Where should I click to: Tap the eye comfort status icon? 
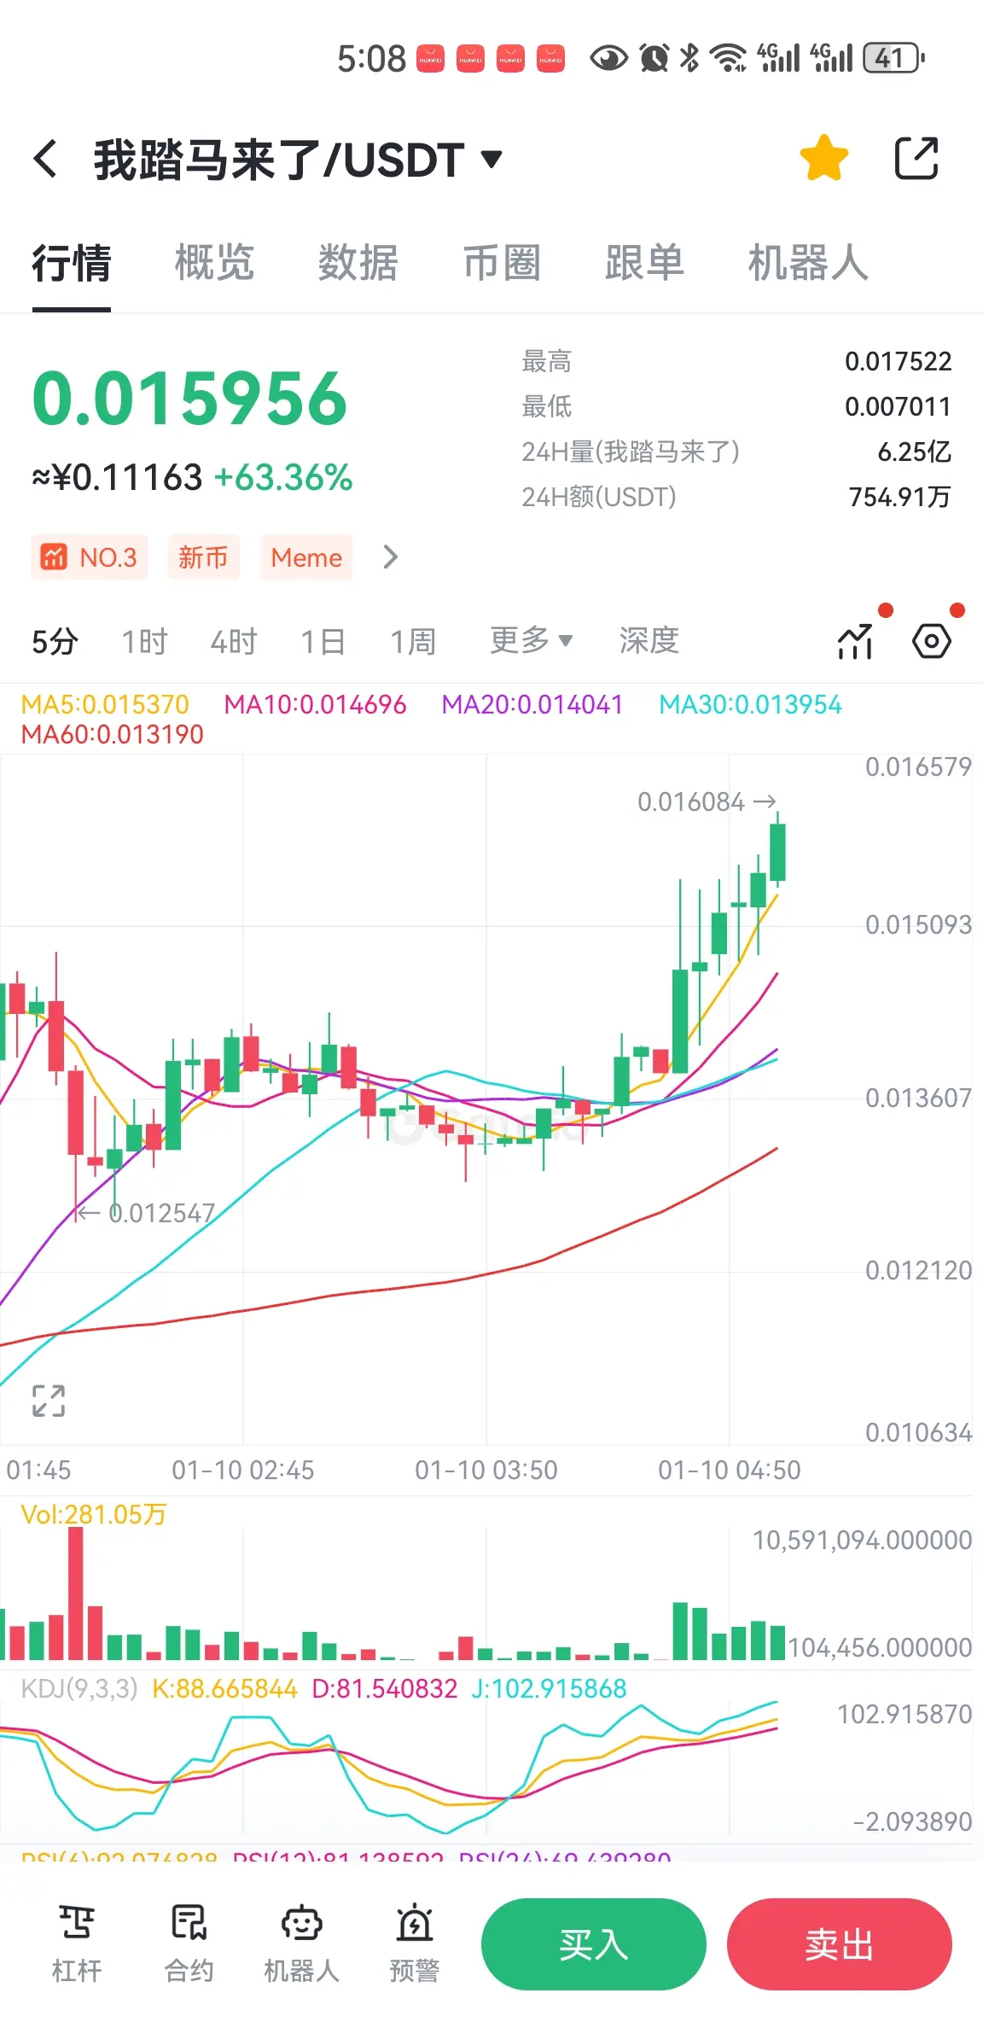tap(609, 58)
